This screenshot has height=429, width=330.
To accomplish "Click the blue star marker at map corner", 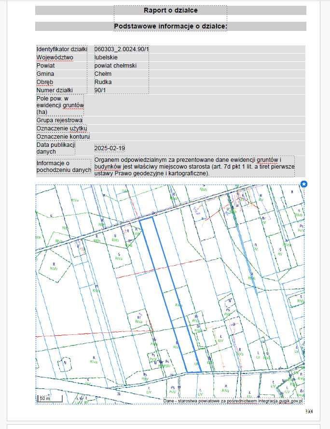I will pyautogui.click(x=304, y=184).
